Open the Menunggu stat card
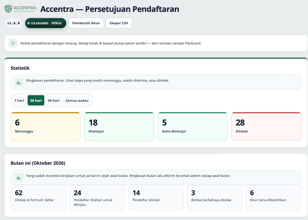The image size is (308, 220). [x=46, y=127]
